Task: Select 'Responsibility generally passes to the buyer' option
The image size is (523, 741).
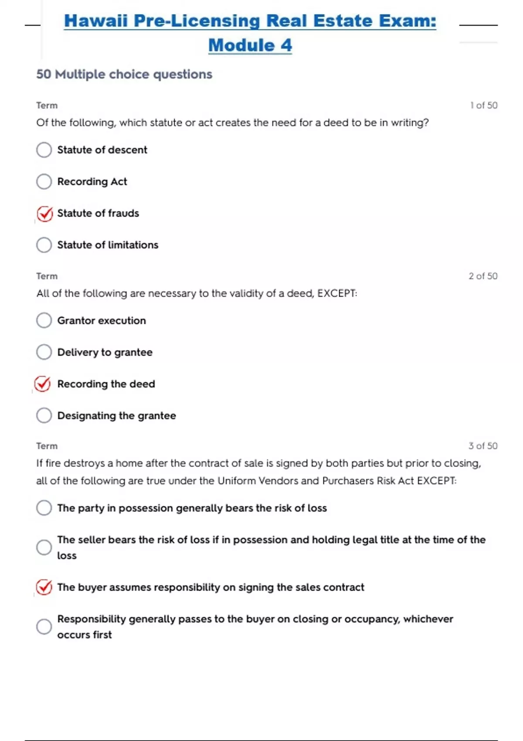Action: pyautogui.click(x=44, y=627)
